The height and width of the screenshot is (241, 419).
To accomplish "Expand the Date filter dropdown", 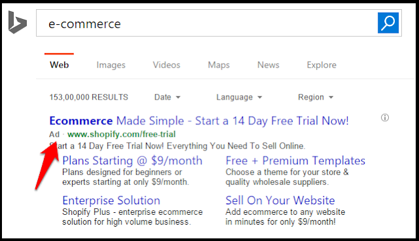I will [168, 98].
